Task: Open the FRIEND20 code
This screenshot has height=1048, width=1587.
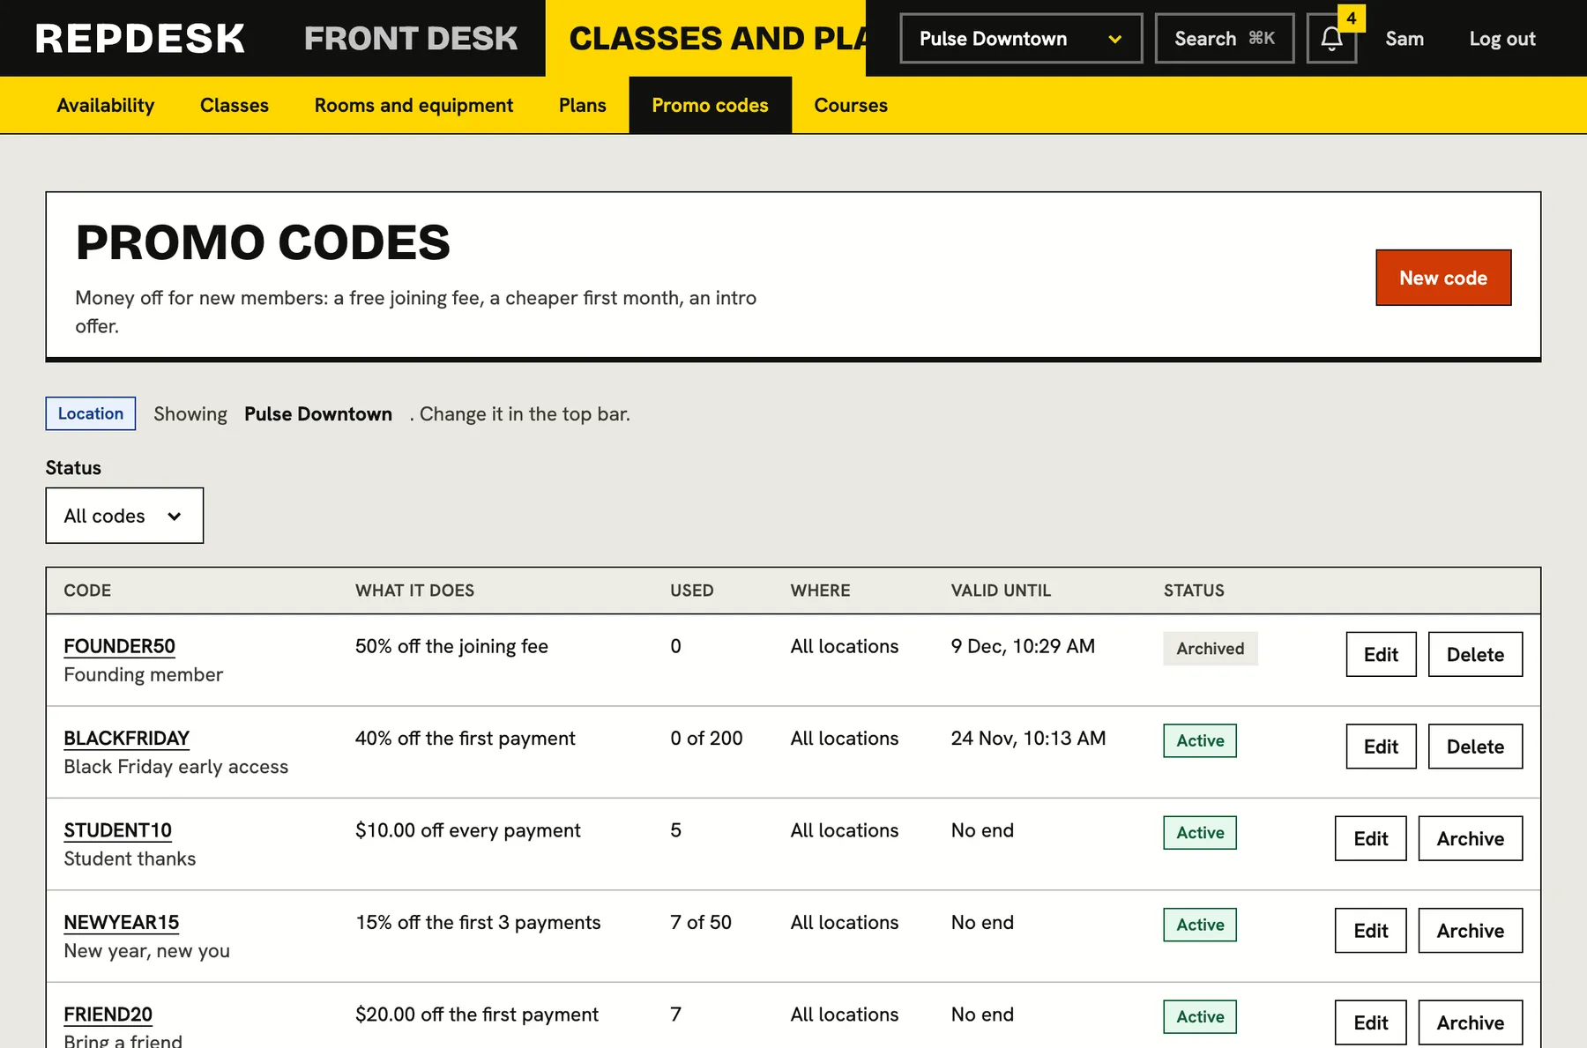Action: 108,1015
